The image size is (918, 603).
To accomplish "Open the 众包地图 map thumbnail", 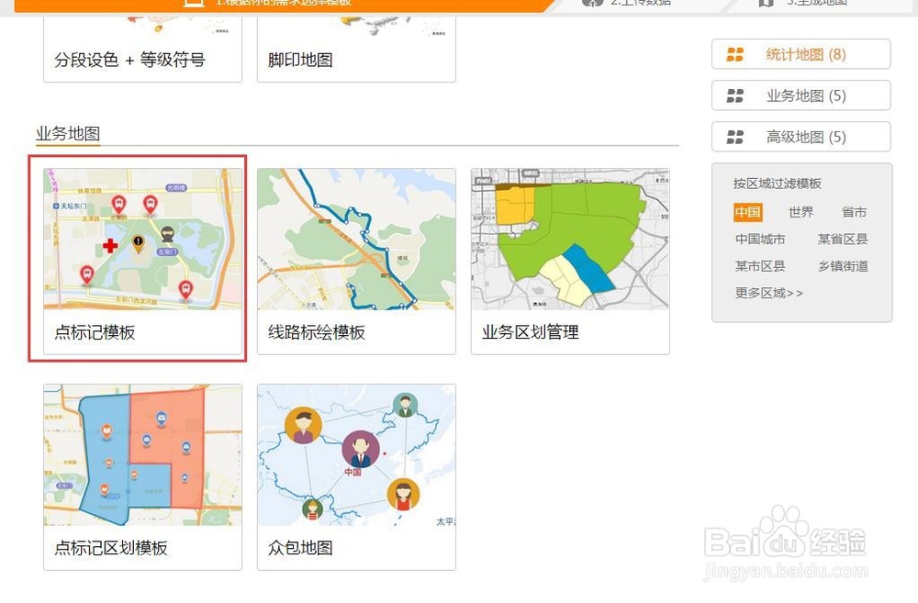I will point(356,455).
